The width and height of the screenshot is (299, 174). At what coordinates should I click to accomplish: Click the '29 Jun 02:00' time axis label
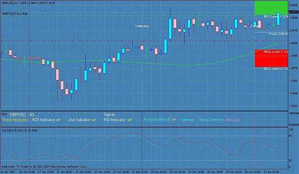click(x=271, y=172)
